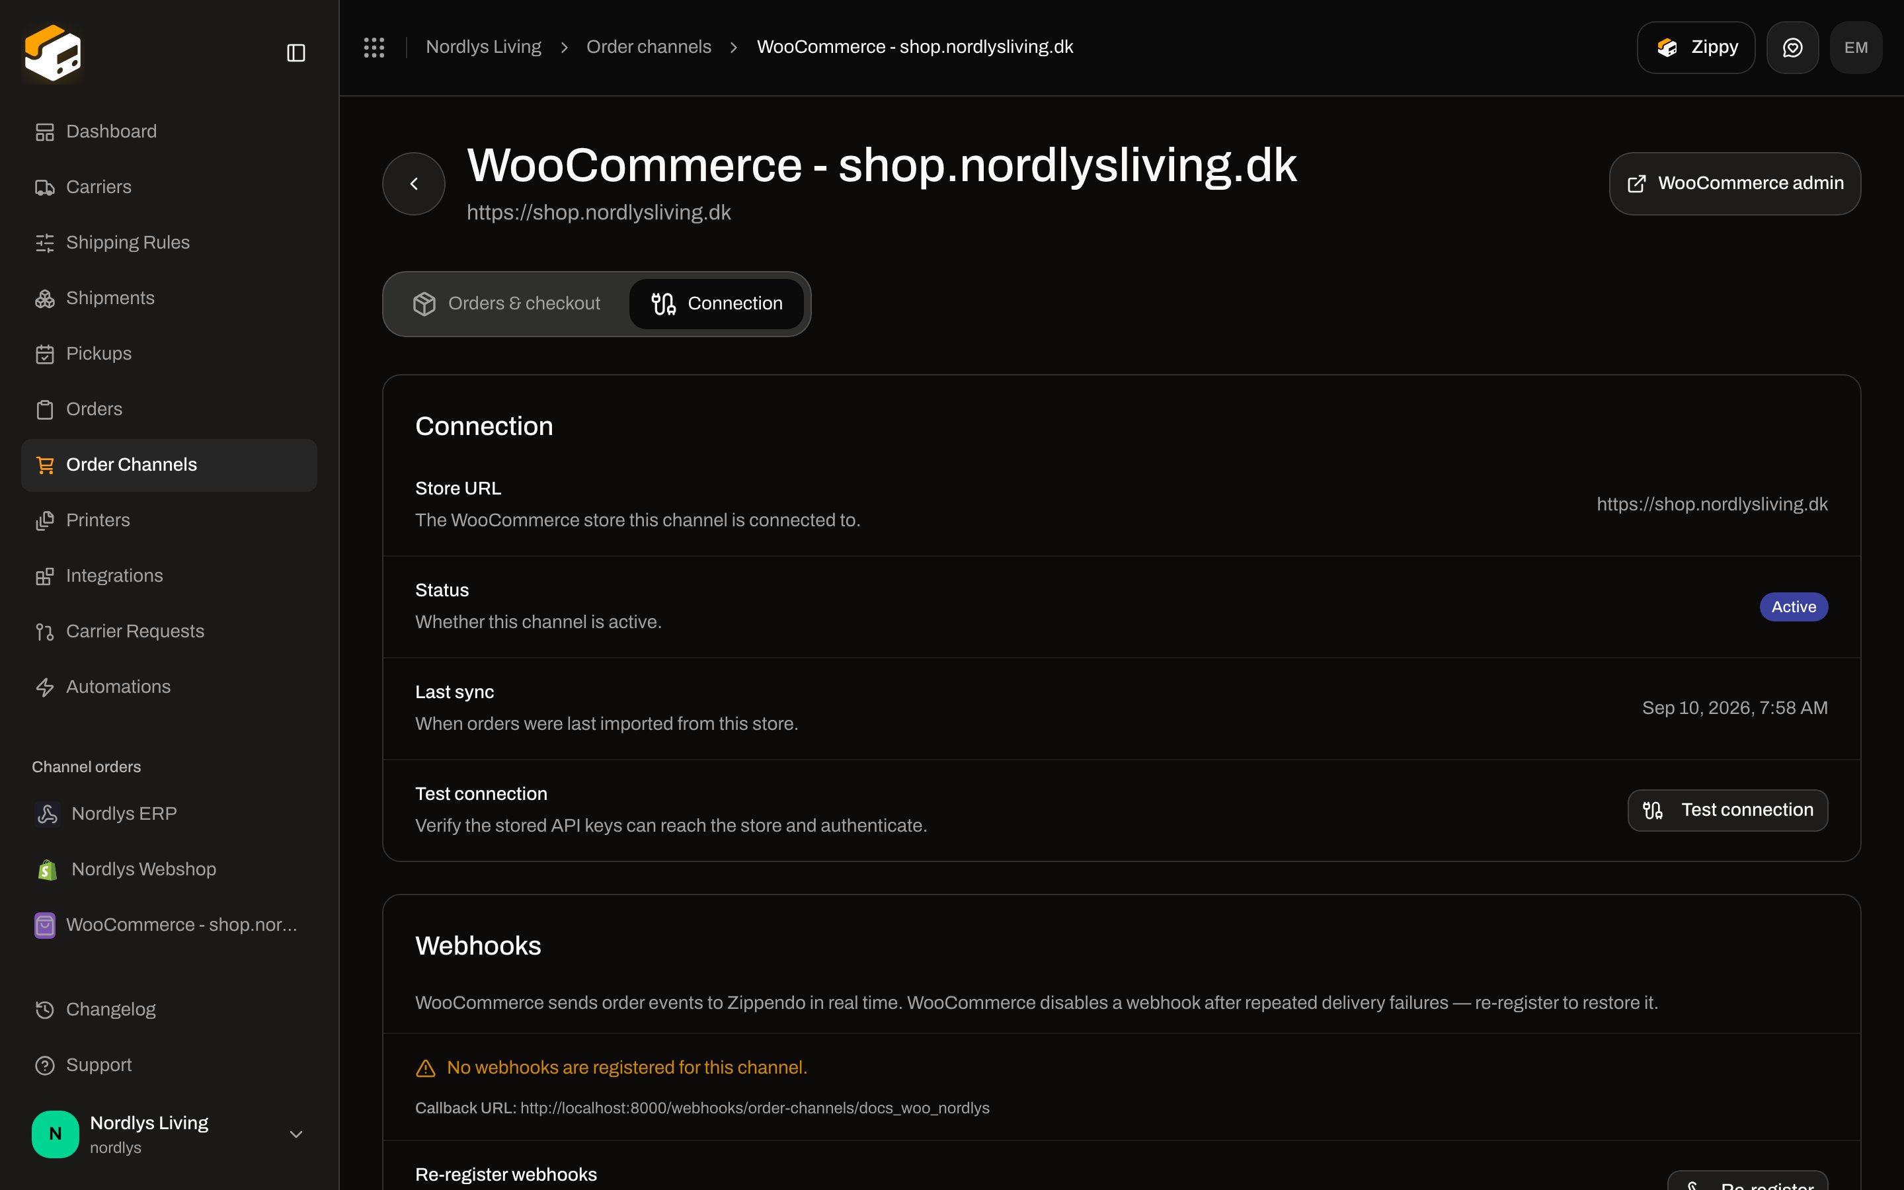This screenshot has width=1904, height=1190.
Task: Click the Webhooks section heading
Action: (x=479, y=946)
